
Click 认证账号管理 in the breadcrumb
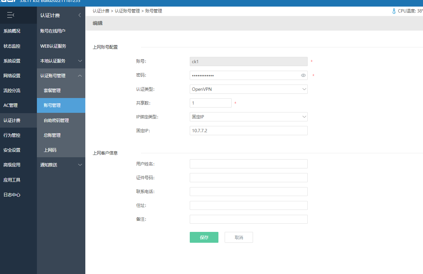tap(127, 11)
